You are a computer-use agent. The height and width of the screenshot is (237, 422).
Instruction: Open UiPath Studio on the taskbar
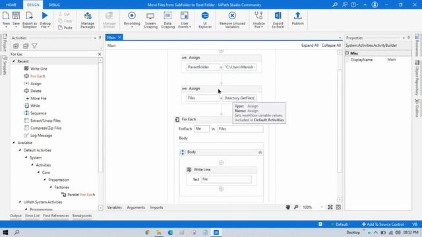(216, 232)
